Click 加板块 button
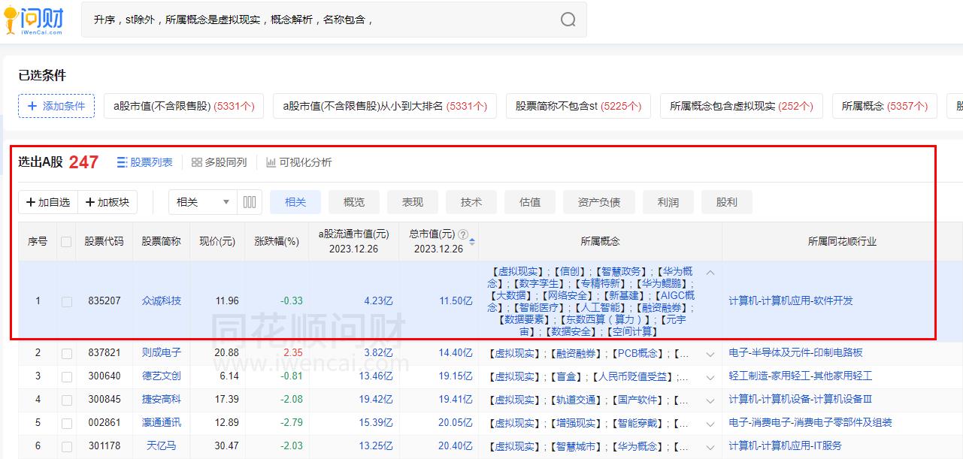Screen dimensions: 963x459 (108, 202)
